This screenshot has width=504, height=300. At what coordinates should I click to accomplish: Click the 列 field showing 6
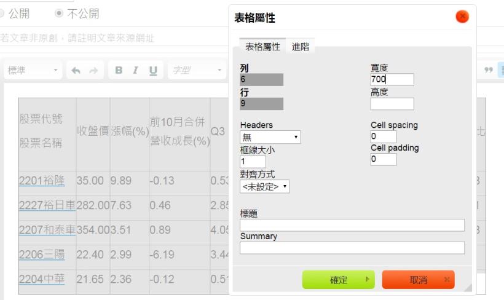(x=262, y=79)
